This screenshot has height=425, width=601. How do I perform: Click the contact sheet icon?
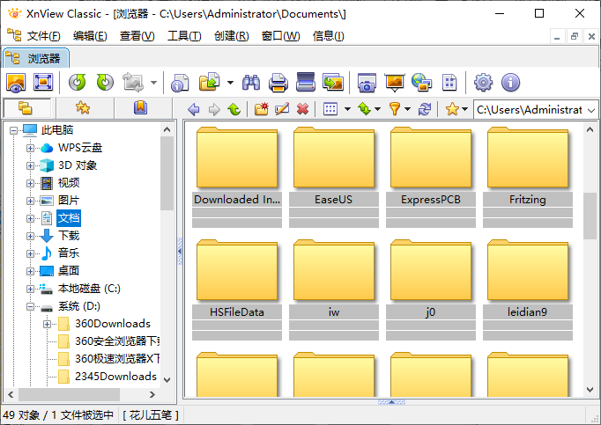tap(449, 83)
